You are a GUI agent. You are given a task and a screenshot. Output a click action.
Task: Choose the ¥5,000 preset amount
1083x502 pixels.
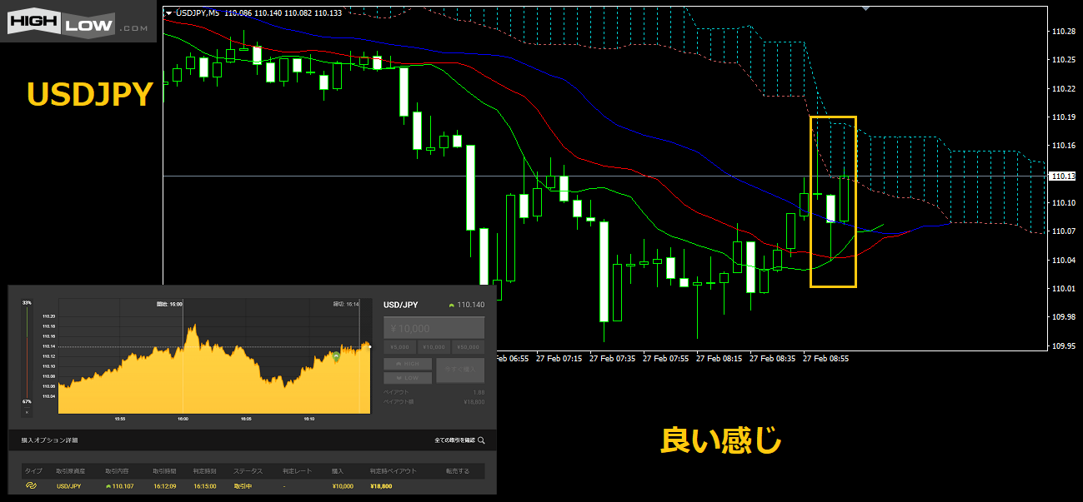399,346
